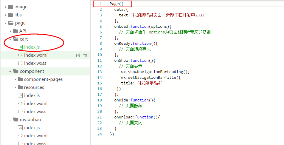Click the image folder icon

[11, 7]
